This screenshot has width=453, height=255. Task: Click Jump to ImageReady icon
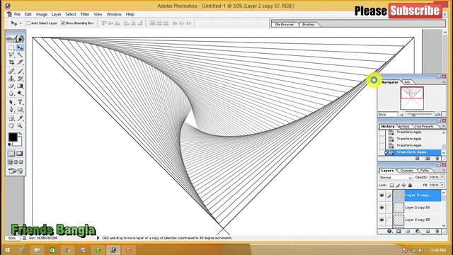[16, 171]
